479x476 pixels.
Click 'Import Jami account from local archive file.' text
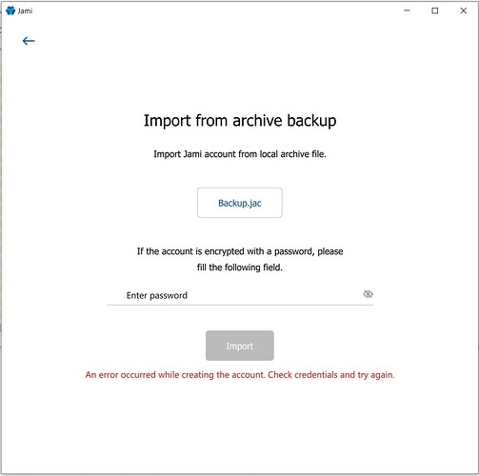240,154
